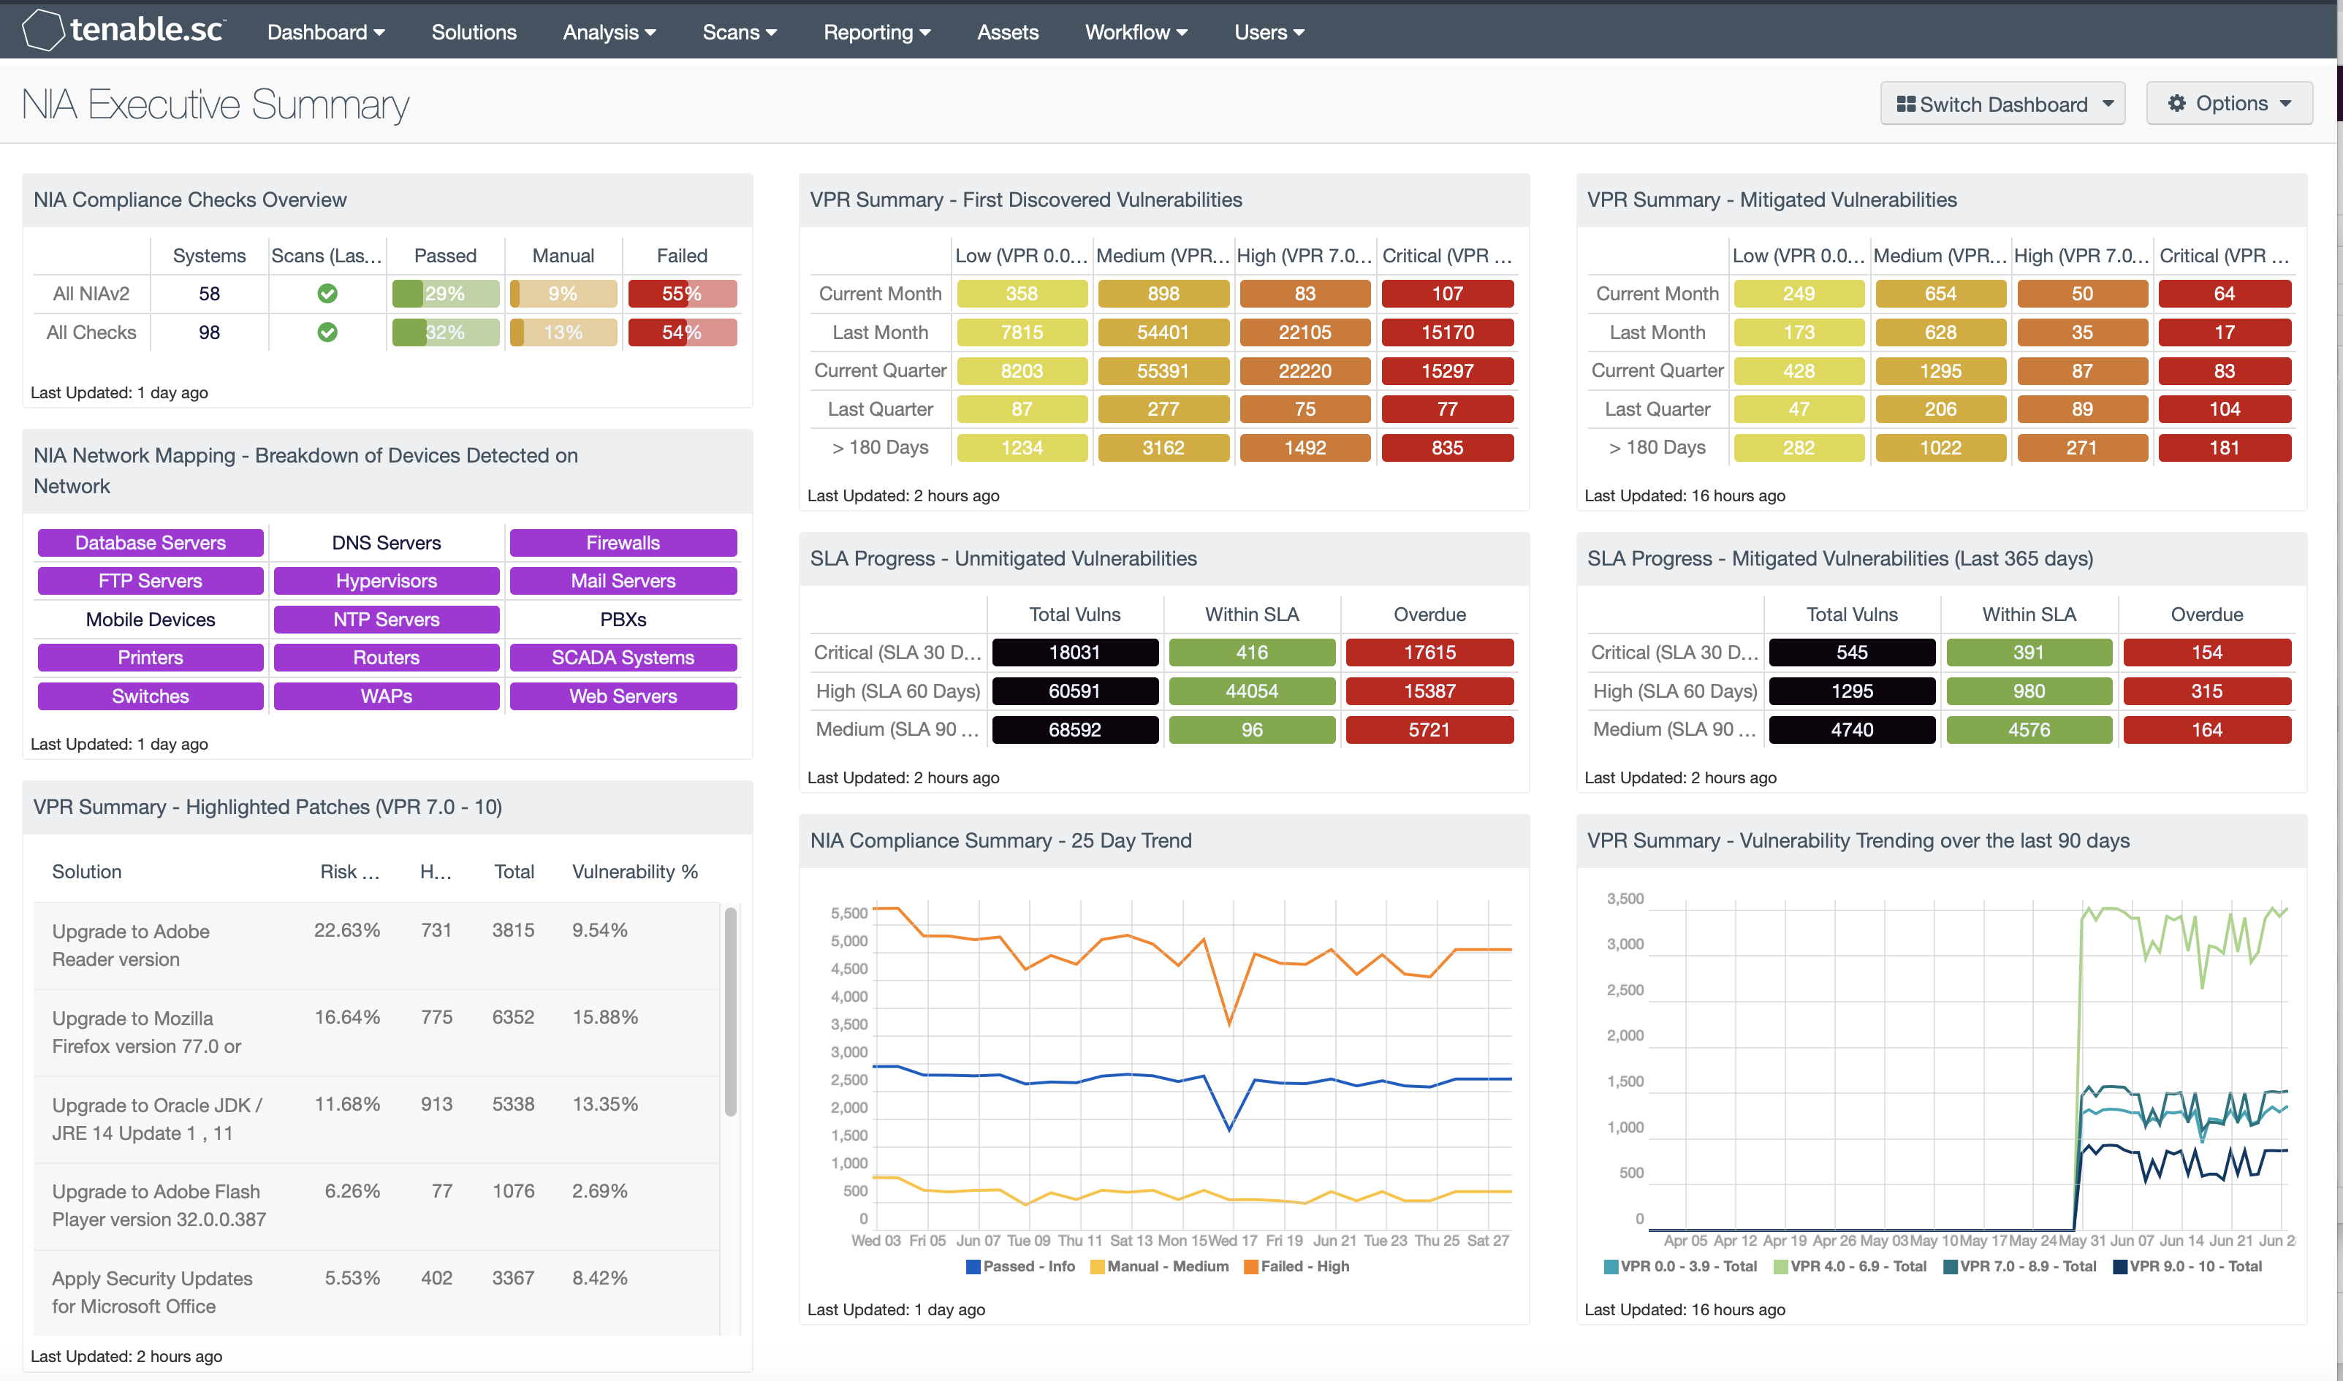The image size is (2343, 1381).
Task: Click mitigated SLA Medium Within SLA cell 4576
Action: point(2029,731)
